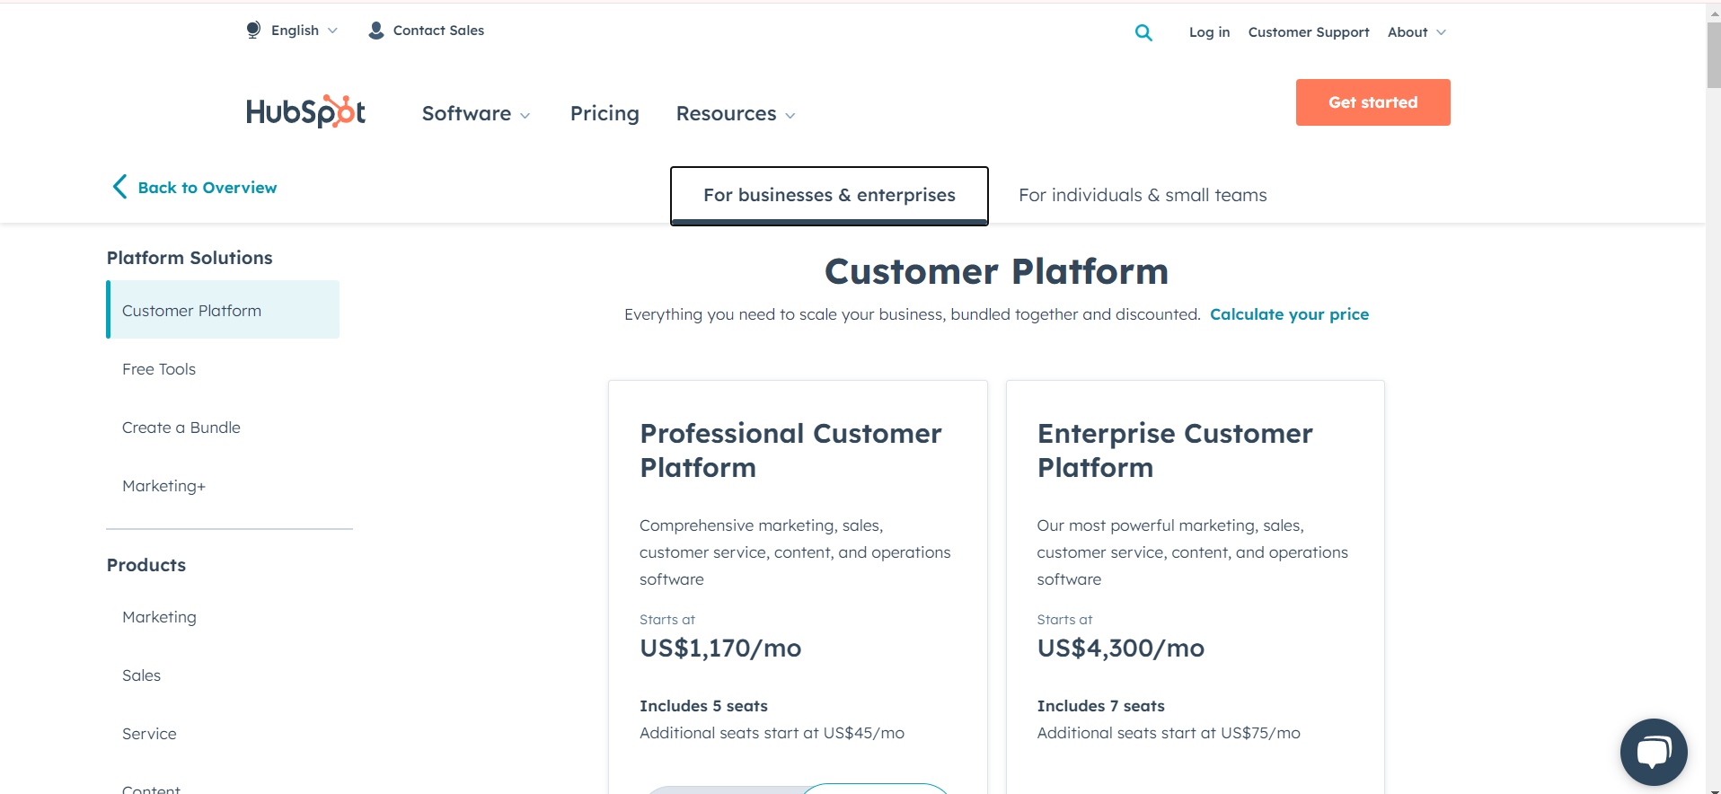The width and height of the screenshot is (1721, 794).
Task: Click the HubSpot logo
Action: tap(305, 111)
